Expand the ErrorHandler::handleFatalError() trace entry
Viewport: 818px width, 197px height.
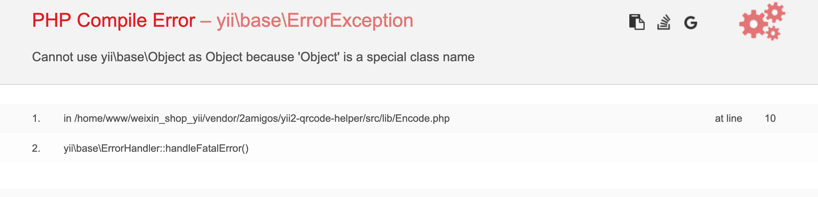[x=156, y=149]
